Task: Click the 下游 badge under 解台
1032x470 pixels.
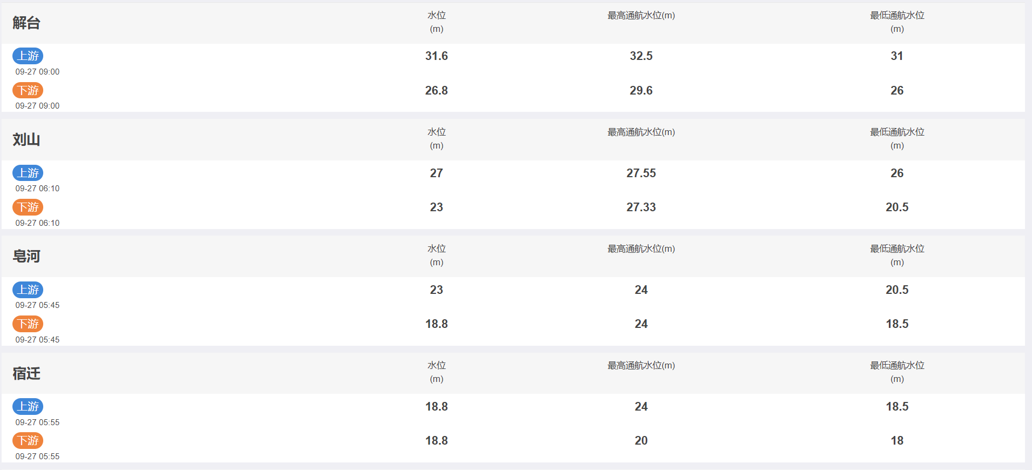Action: pos(28,90)
